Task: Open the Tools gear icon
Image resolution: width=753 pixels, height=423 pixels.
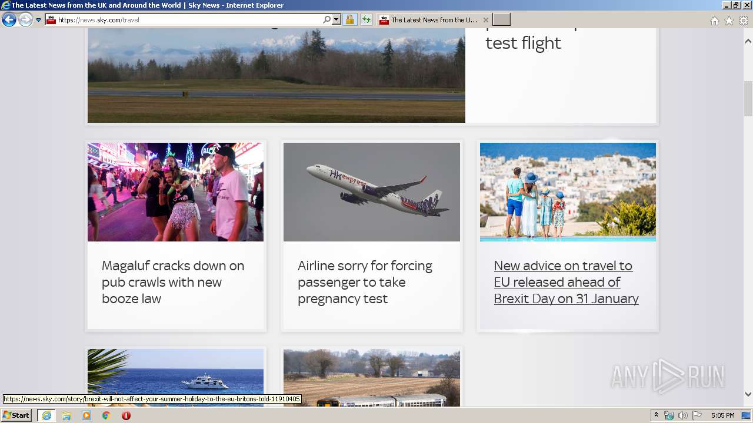Action: [x=744, y=21]
